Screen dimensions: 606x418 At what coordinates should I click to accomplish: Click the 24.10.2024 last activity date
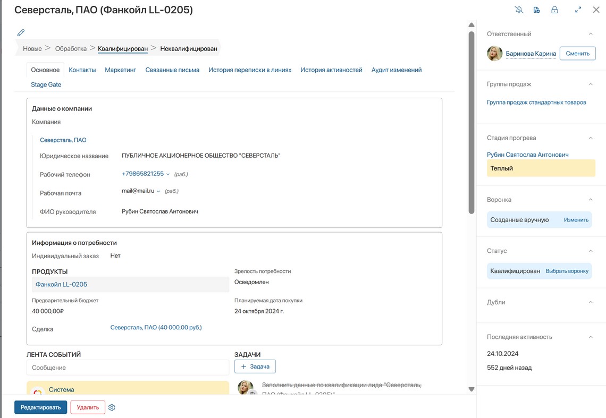coord(502,354)
